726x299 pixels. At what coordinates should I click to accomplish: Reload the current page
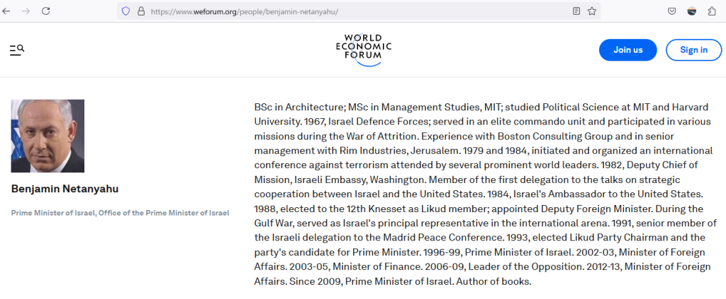[45, 11]
